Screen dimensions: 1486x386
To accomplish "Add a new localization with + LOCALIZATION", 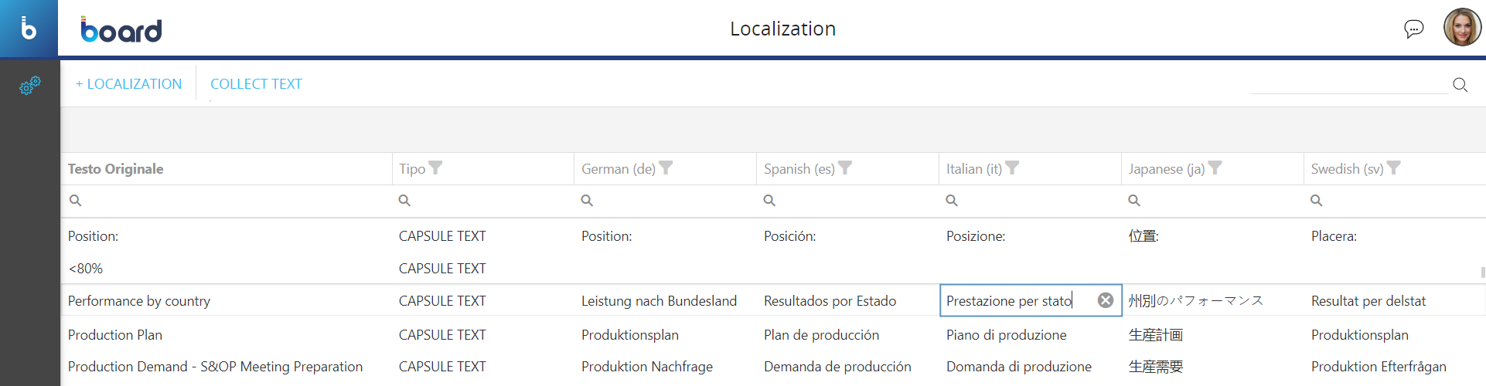I will point(128,84).
